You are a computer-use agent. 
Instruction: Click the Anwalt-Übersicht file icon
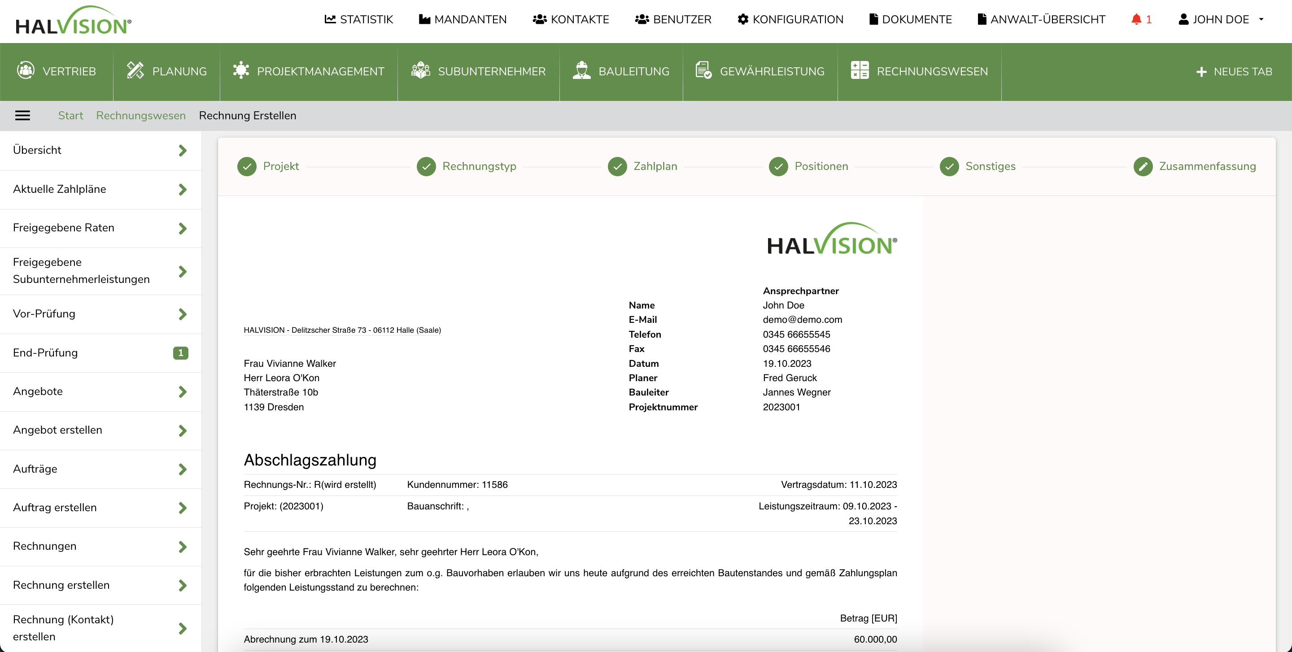point(982,20)
